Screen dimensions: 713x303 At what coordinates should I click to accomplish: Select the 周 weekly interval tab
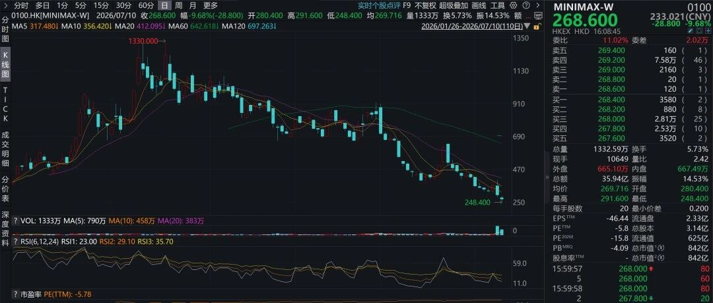coord(179,5)
